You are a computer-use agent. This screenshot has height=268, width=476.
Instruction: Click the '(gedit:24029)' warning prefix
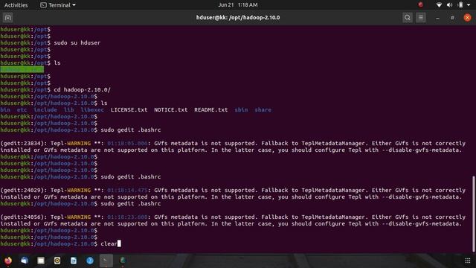pyautogui.click(x=23, y=191)
